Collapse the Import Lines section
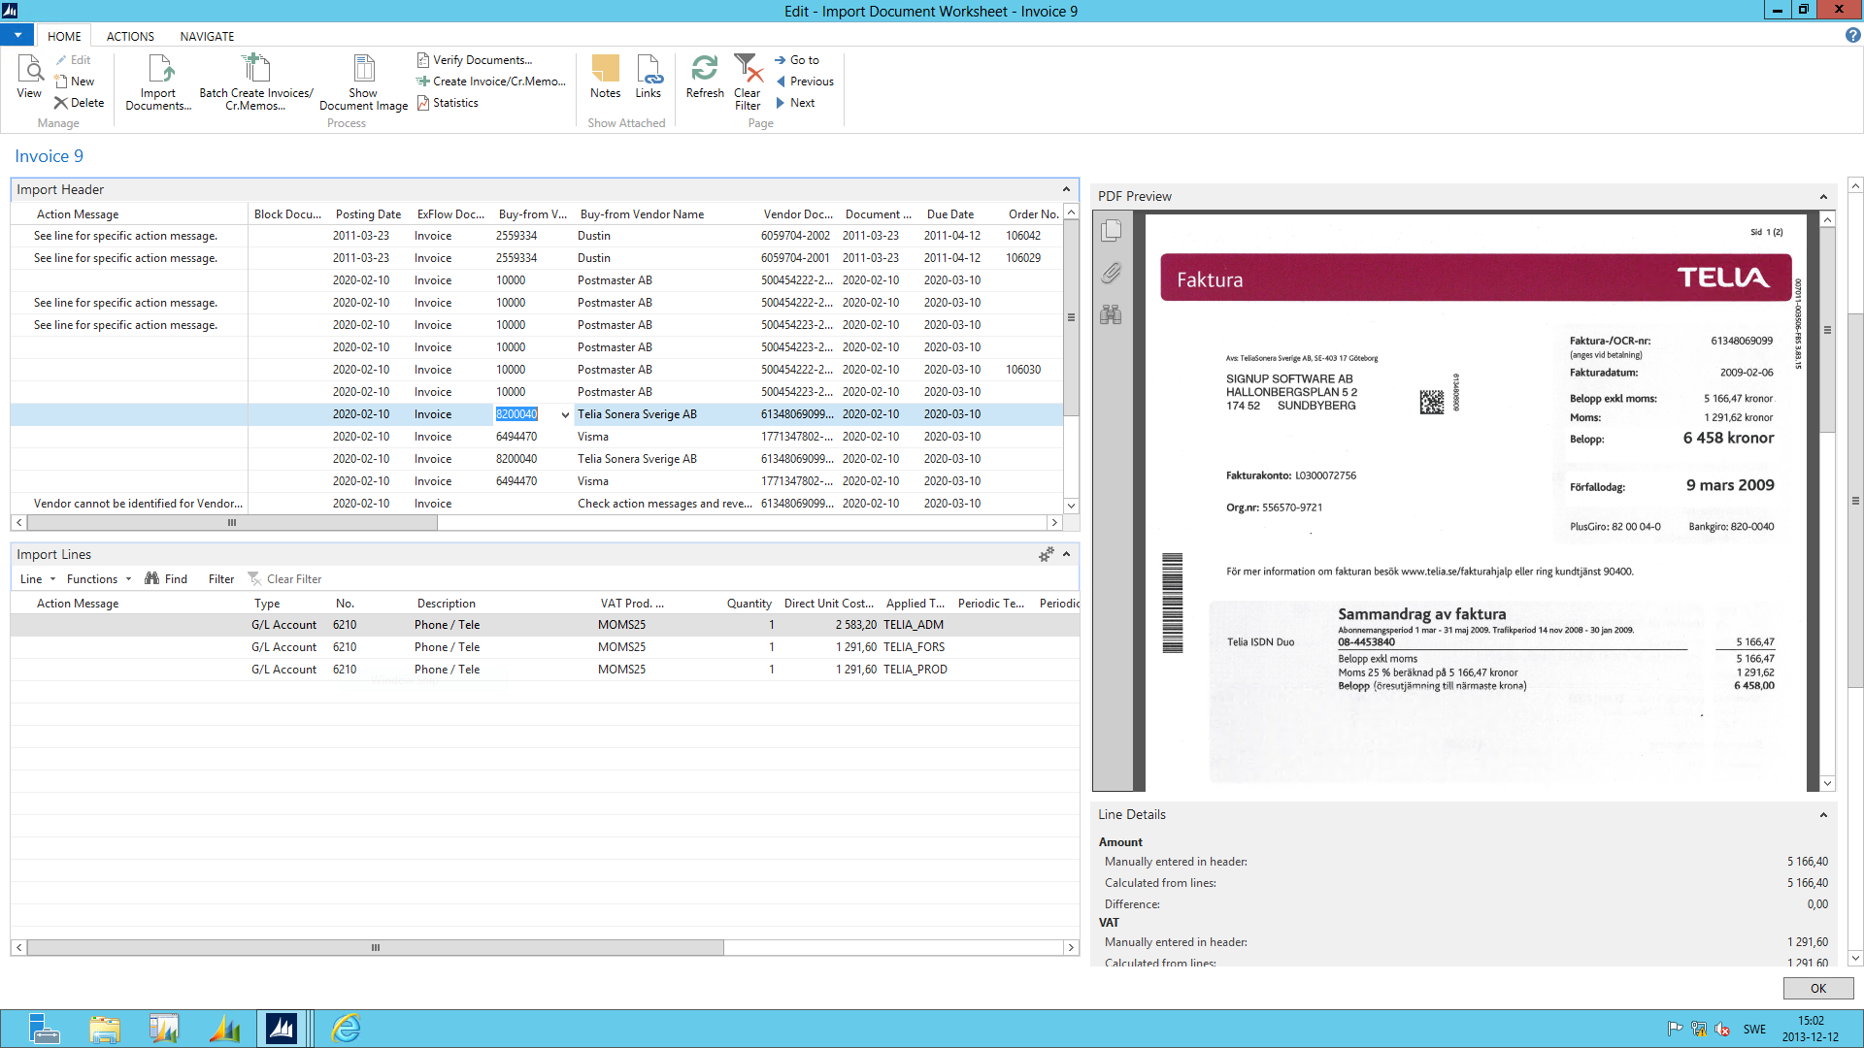1864x1048 pixels. (1066, 554)
